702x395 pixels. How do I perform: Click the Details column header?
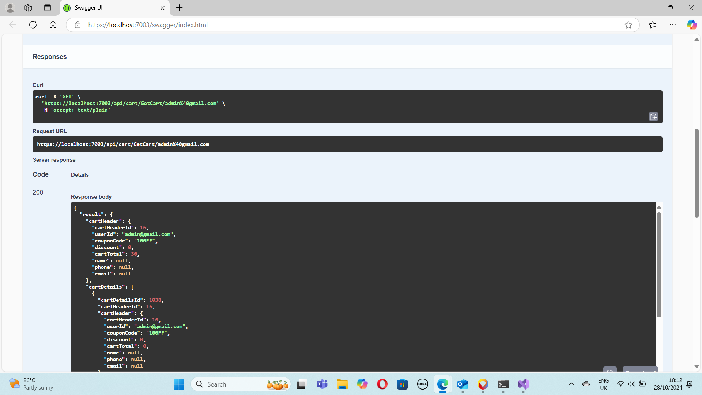pos(80,175)
